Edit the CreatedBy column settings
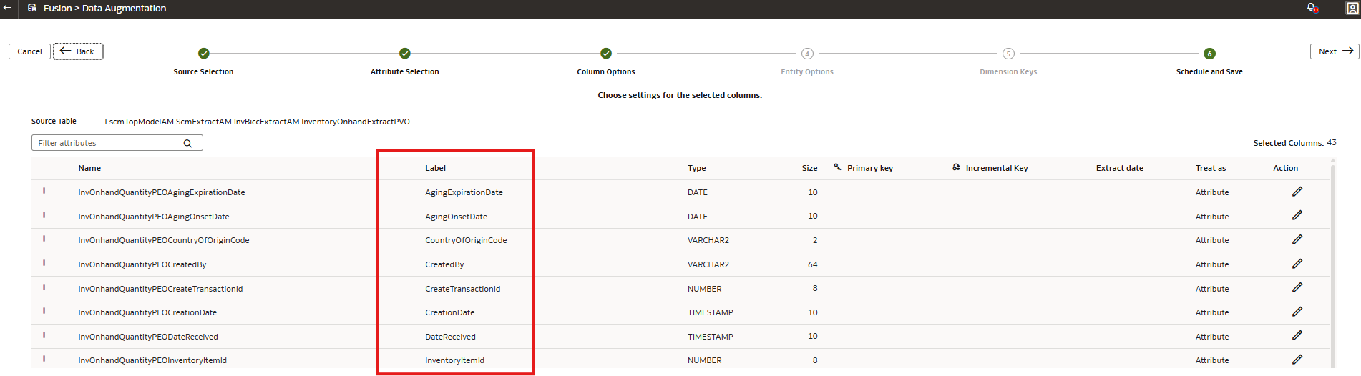Viewport: 1361px width, 376px height. pos(1297,264)
